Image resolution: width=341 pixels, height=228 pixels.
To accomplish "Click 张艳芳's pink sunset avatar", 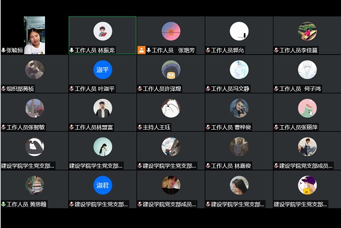I will (170, 31).
